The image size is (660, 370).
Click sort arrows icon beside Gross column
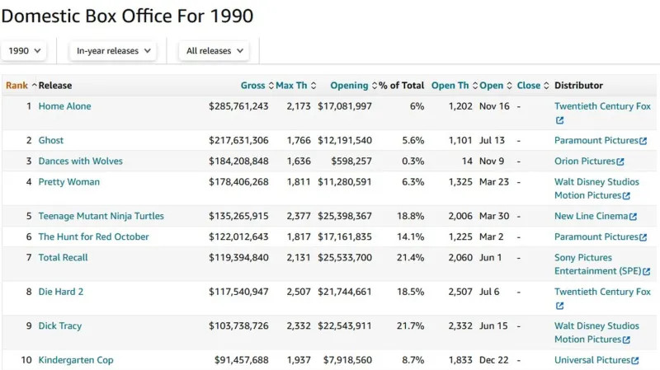pyautogui.click(x=271, y=86)
